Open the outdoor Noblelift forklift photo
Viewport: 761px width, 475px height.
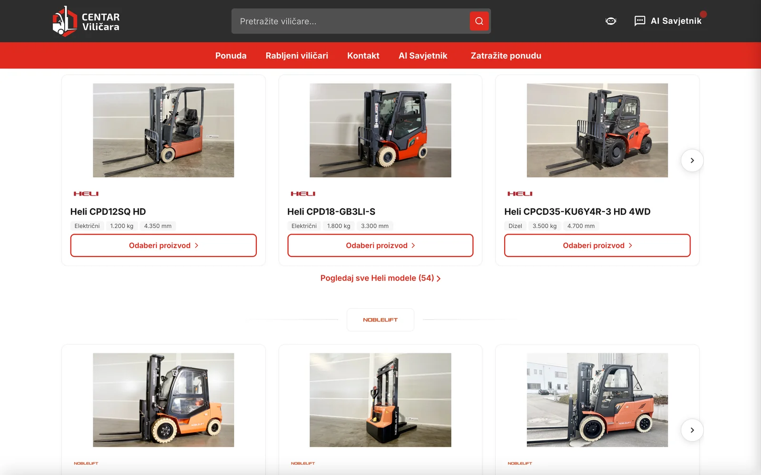(597, 400)
